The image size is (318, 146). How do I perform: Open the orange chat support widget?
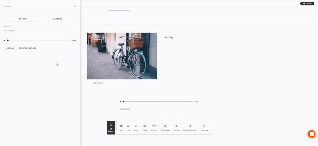[312, 134]
